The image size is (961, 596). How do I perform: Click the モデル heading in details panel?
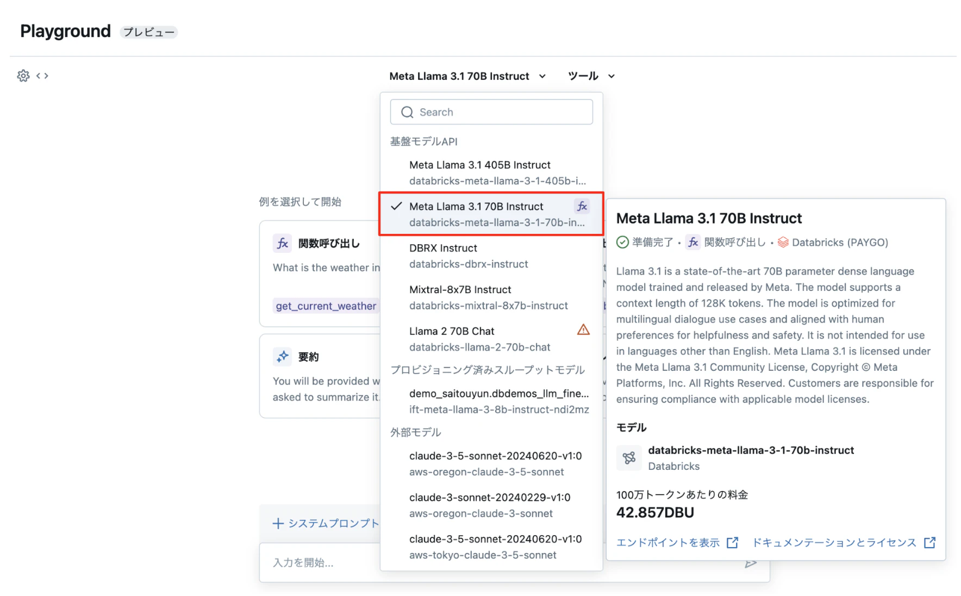tap(631, 427)
